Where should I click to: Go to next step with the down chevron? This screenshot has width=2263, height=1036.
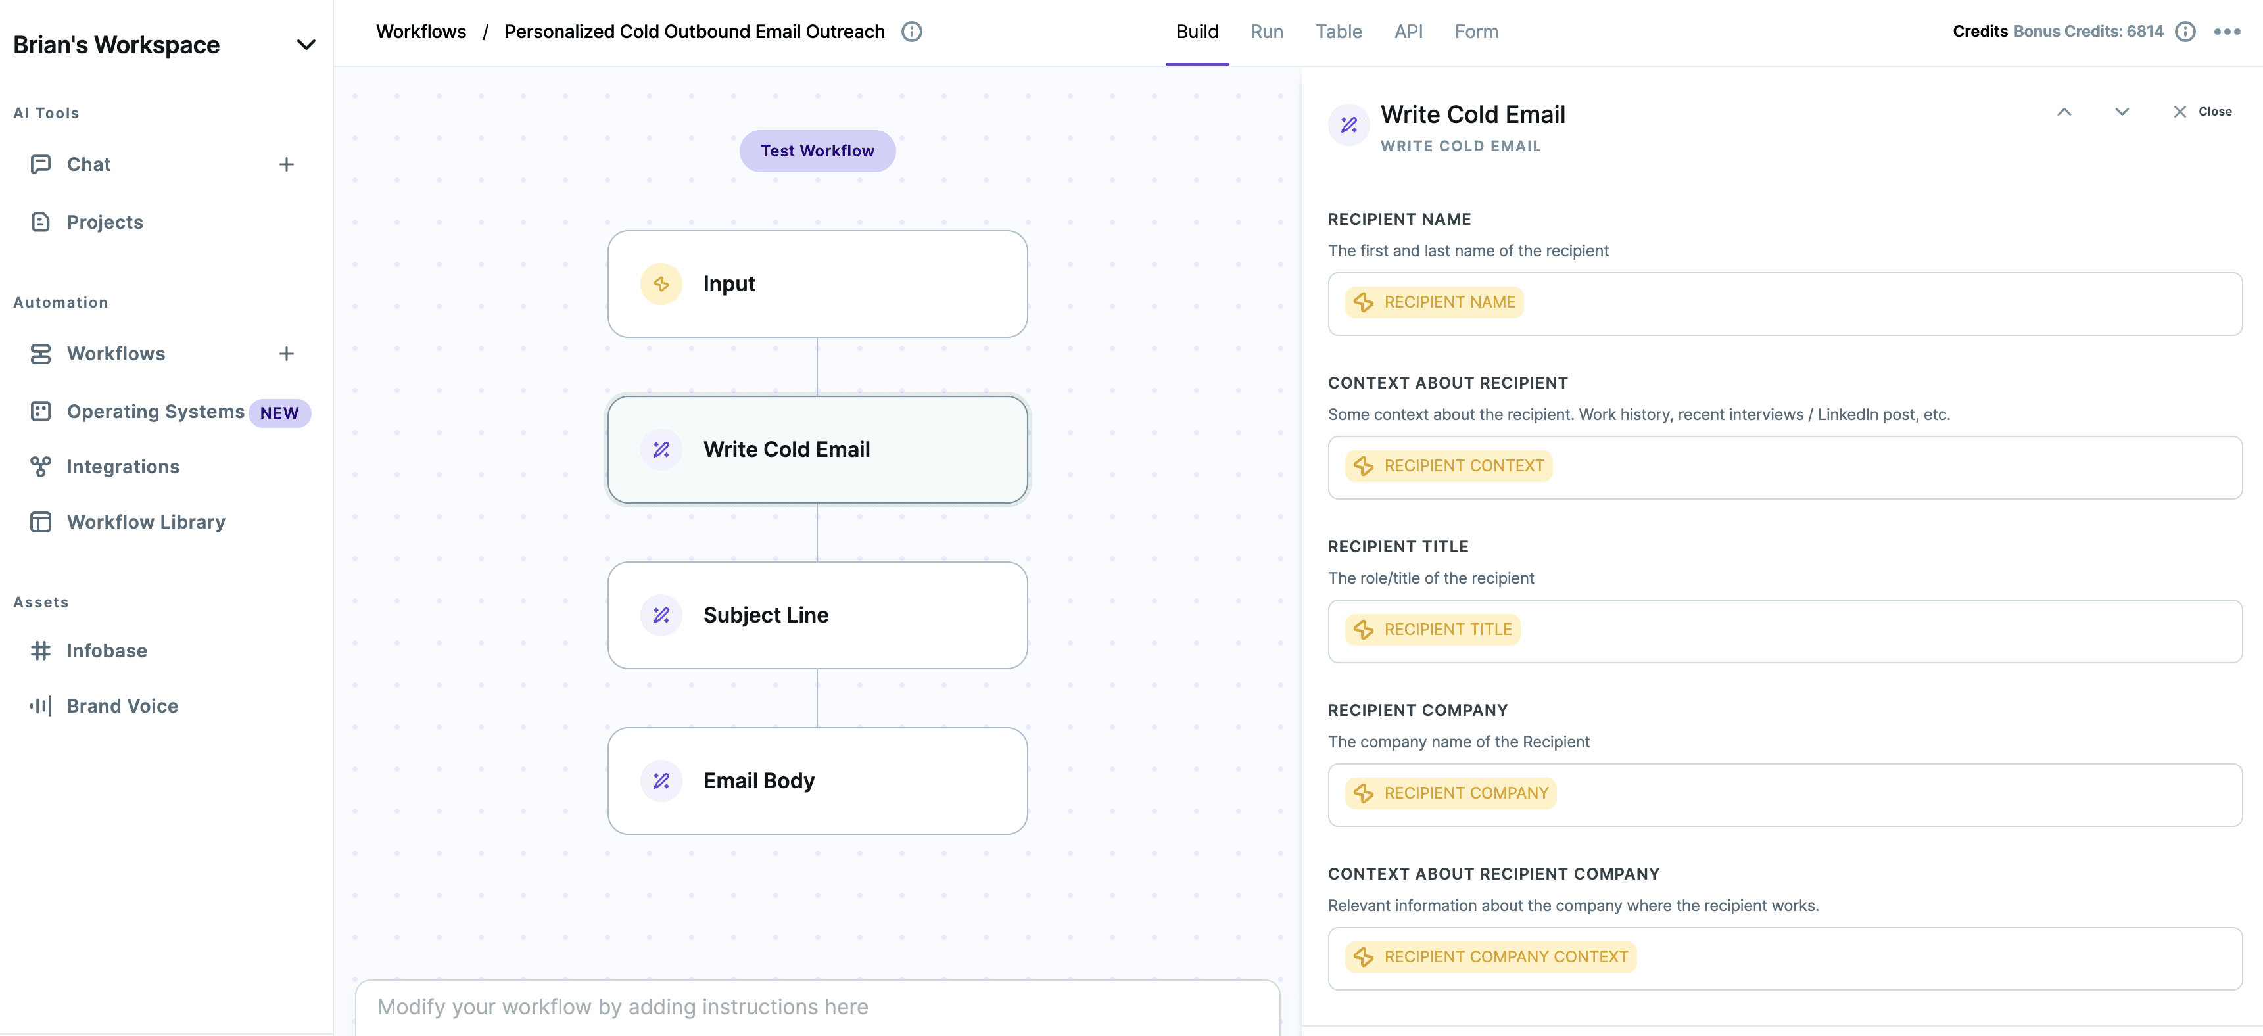point(2122,112)
